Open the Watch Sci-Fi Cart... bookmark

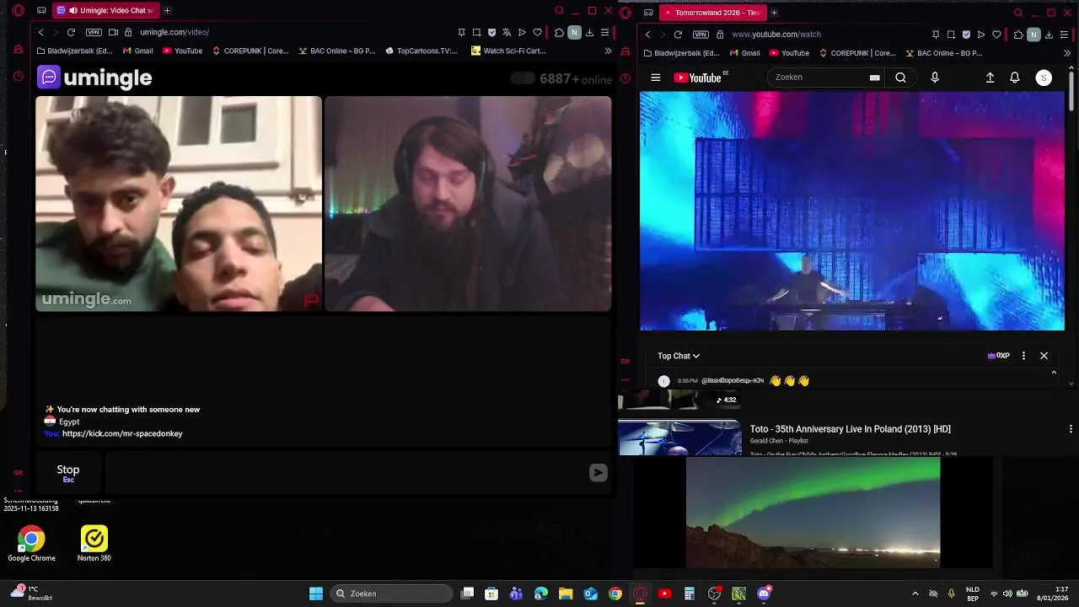508,51
